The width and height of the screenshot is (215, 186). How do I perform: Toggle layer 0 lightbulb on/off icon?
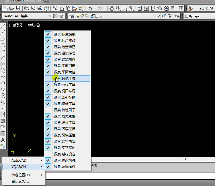pos(78,16)
